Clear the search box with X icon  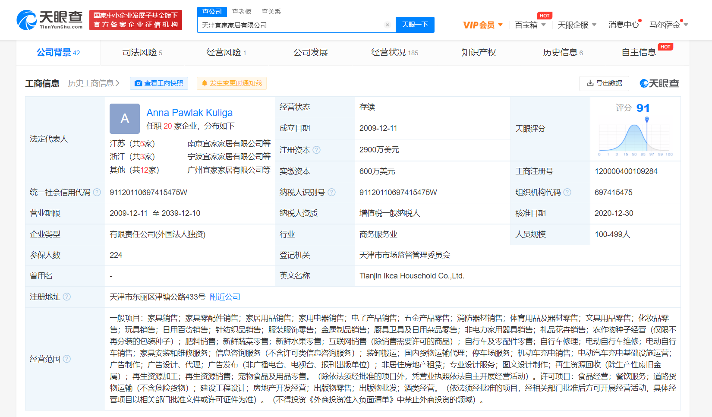(388, 25)
